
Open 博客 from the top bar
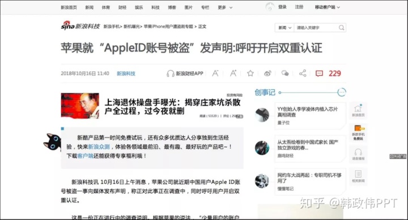coord(172,7)
